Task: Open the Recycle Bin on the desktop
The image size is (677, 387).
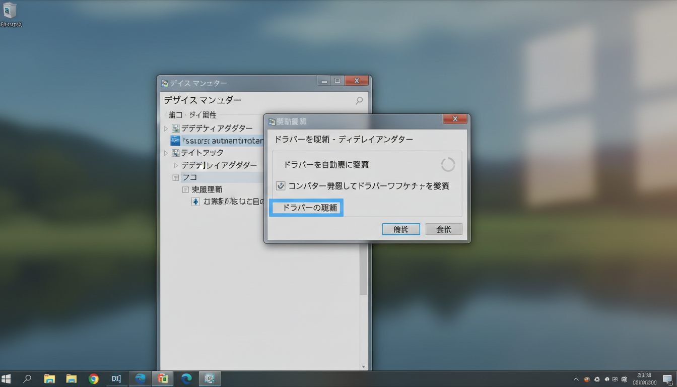Action: point(10,11)
